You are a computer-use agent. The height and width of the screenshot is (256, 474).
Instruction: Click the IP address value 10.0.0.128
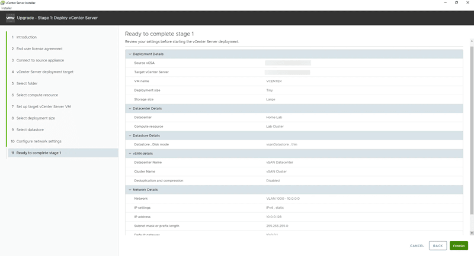(274, 217)
